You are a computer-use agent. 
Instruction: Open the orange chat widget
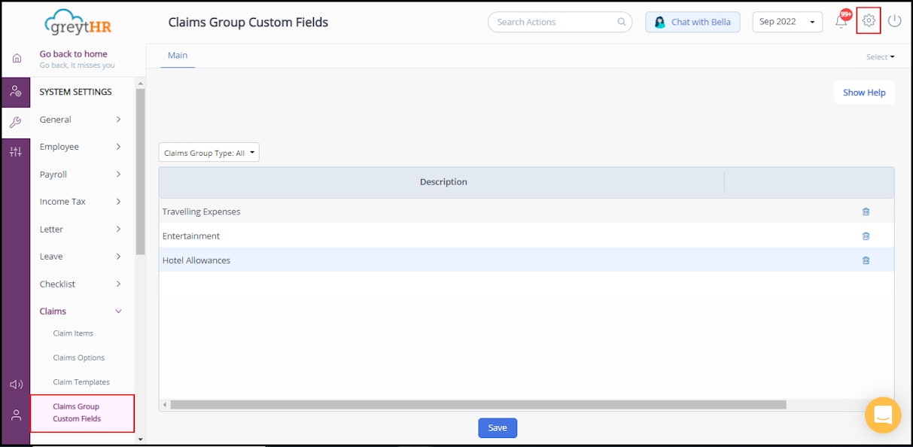[883, 415]
